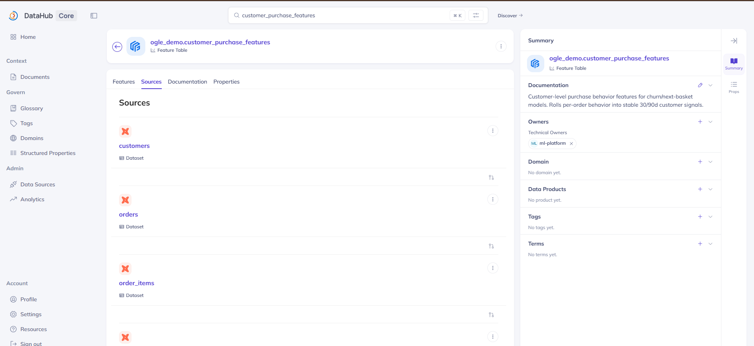The width and height of the screenshot is (754, 346).
Task: Add an owner with the plus icon
Action: click(700, 122)
